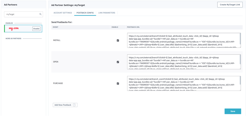Select the Link Parameters tab
Screen dimensions: 246x116
pos(106,13)
